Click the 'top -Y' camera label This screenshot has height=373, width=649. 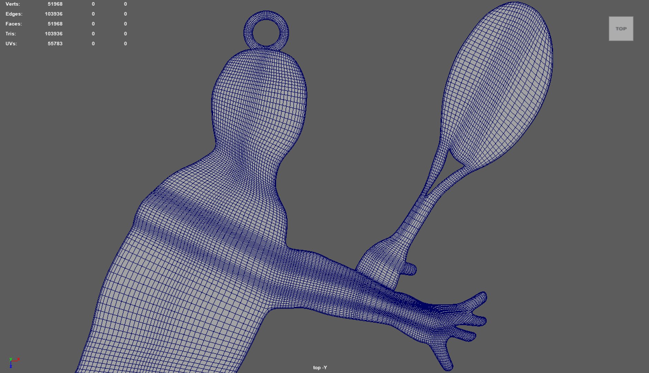(320, 367)
